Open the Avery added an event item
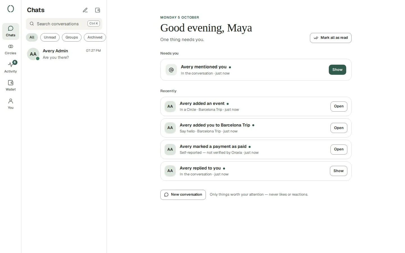This screenshot has width=405, height=253. coord(339,107)
